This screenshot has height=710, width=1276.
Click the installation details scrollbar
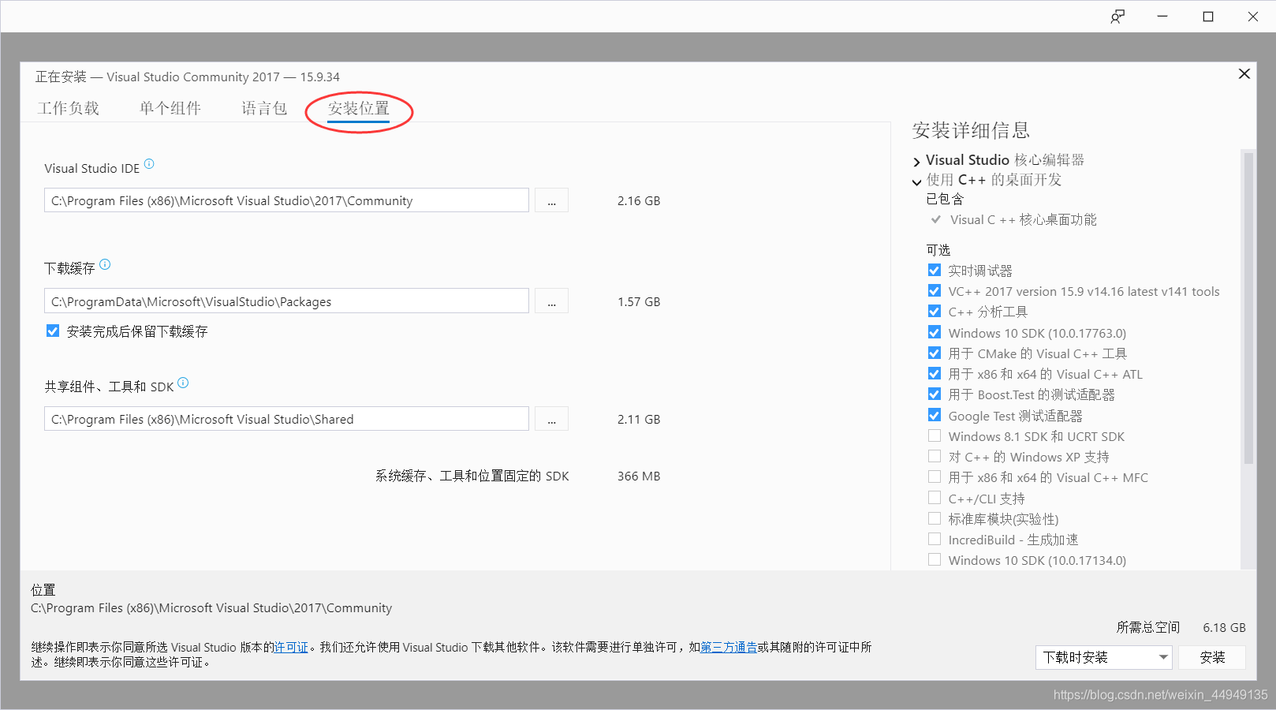(1248, 308)
